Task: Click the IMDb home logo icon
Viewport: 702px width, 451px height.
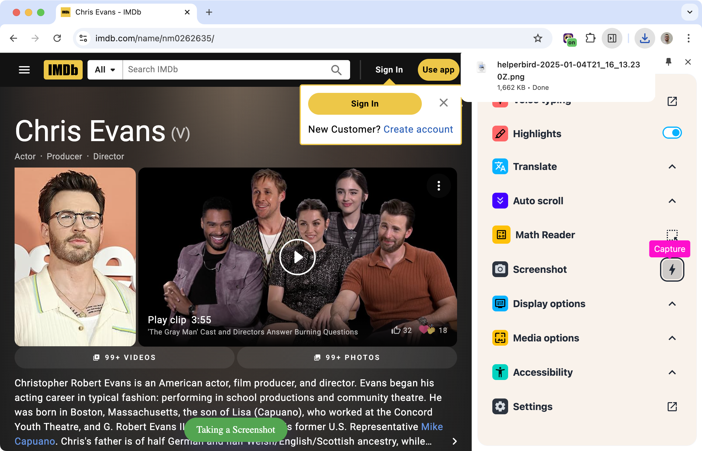Action: [62, 70]
